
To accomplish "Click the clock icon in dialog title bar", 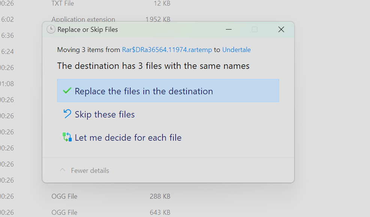I will click(51, 30).
